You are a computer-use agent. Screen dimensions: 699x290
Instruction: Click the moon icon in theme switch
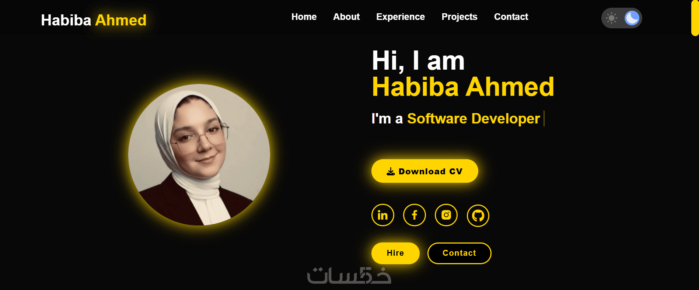632,18
